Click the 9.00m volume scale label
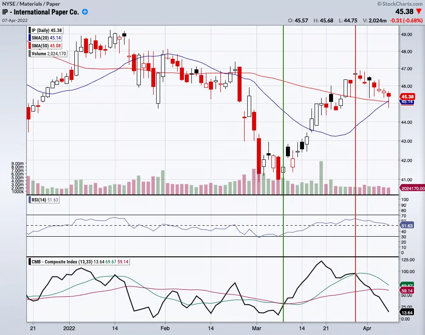 pyautogui.click(x=17, y=163)
